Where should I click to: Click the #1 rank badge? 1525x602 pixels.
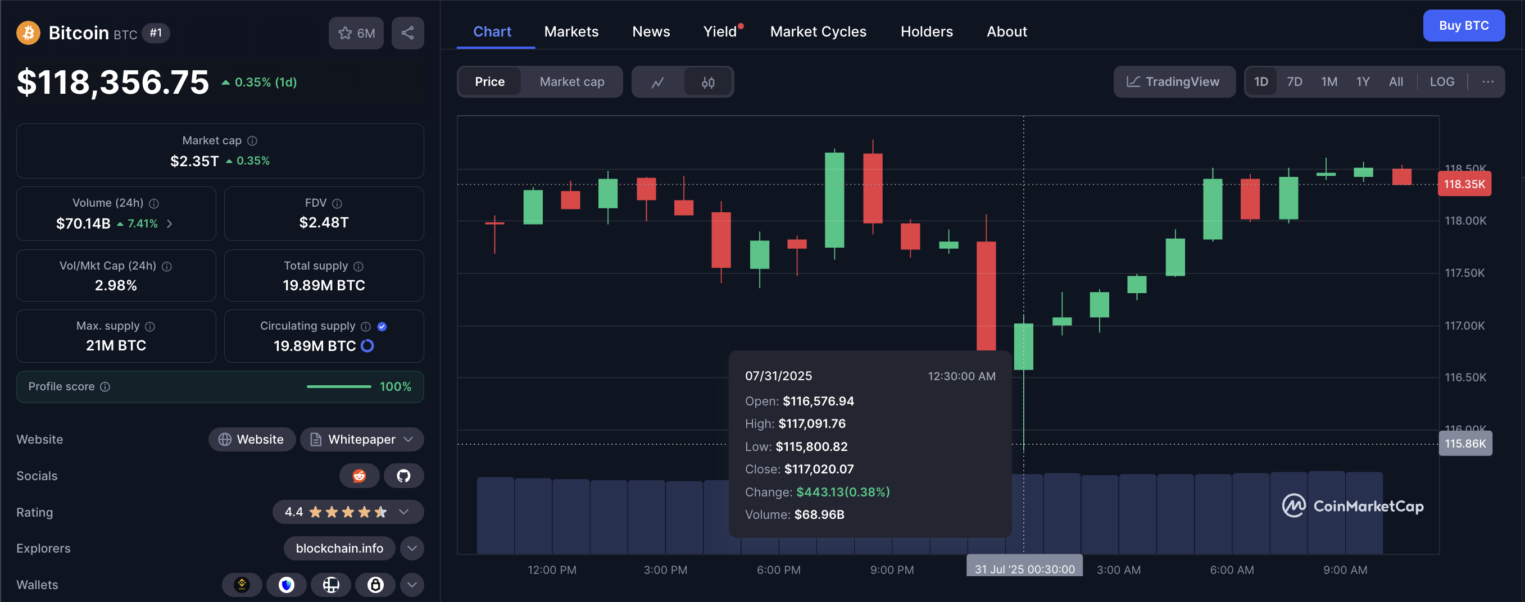tap(156, 33)
